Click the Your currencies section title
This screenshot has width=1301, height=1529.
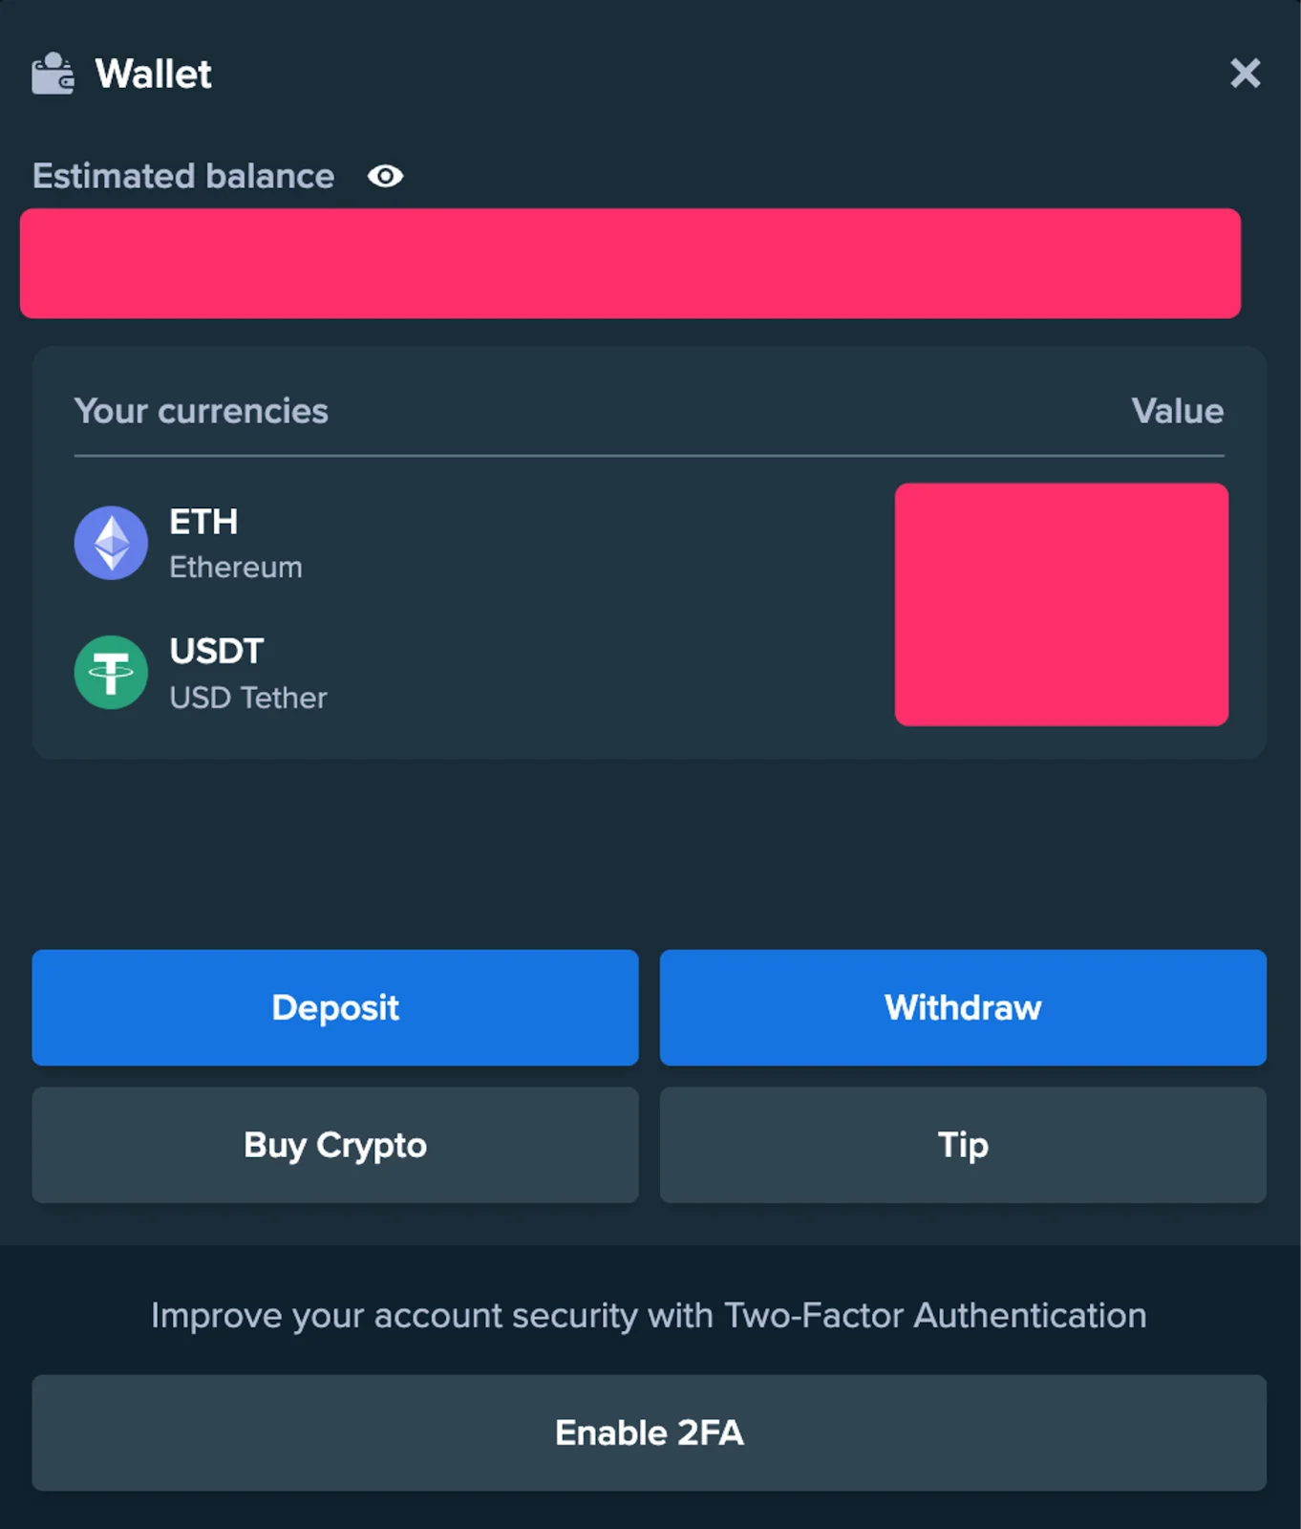click(x=202, y=411)
